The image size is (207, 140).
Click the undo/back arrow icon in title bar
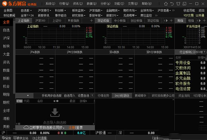pyautogui.click(x=172, y=4)
